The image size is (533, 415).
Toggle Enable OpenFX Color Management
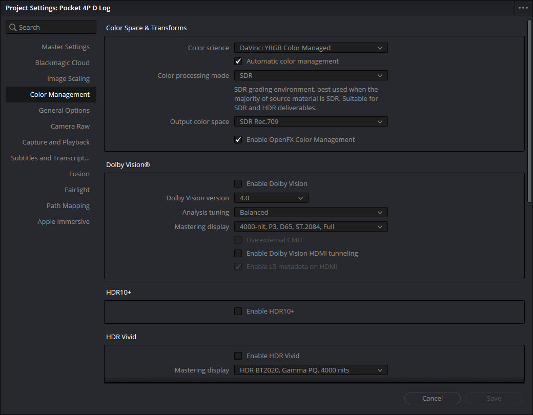click(x=238, y=140)
